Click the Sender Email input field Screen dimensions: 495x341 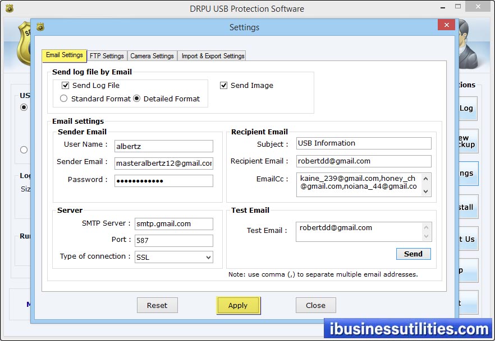(163, 163)
